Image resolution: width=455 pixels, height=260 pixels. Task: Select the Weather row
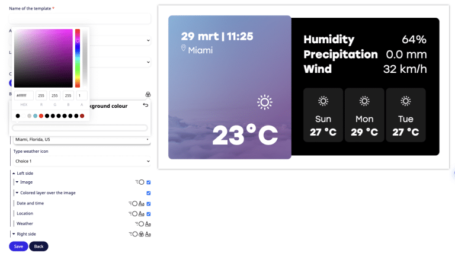[25, 224]
